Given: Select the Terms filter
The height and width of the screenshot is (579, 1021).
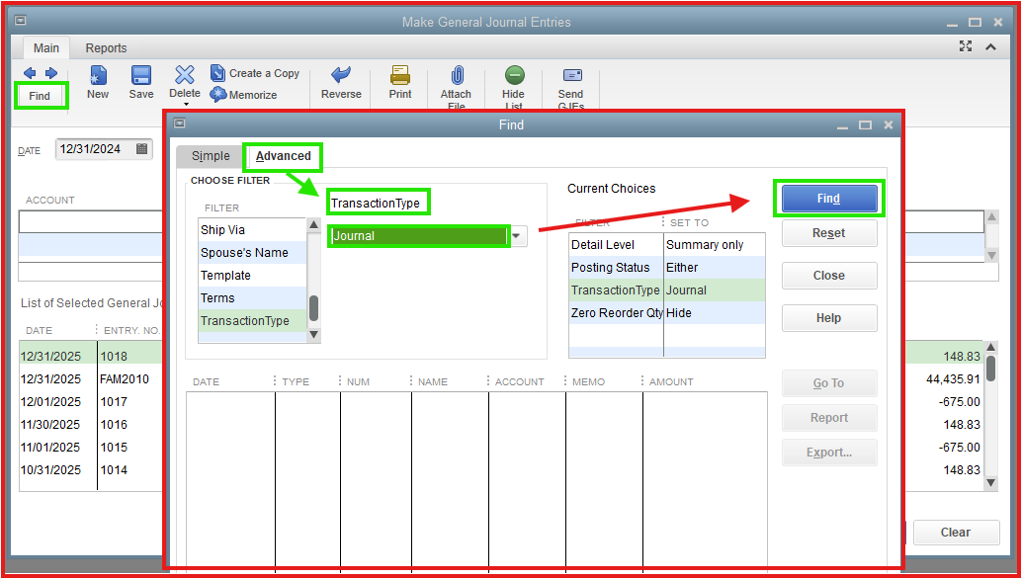Looking at the screenshot, I should (x=252, y=298).
